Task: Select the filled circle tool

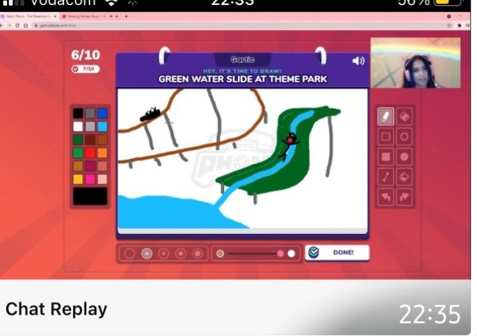Action: pyautogui.click(x=405, y=157)
